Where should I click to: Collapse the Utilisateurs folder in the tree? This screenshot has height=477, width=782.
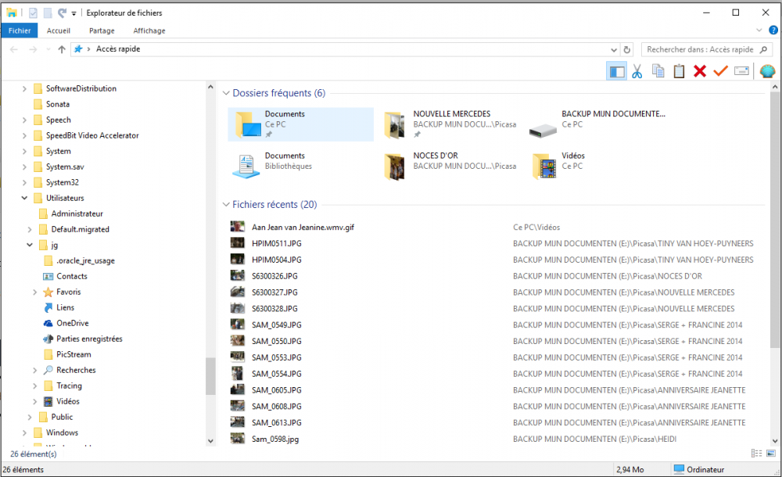click(x=24, y=198)
